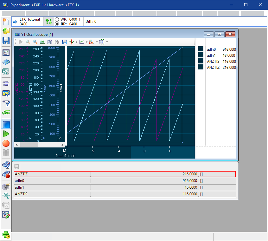Click the zoom in magnifier in oscilloscope toolbar
This screenshot has height=241, width=268.
[28, 42]
